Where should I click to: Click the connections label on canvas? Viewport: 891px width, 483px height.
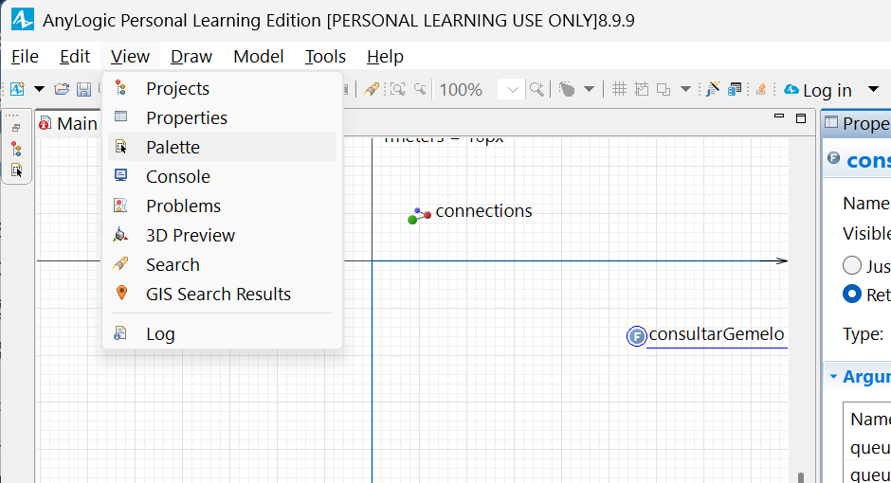[483, 210]
